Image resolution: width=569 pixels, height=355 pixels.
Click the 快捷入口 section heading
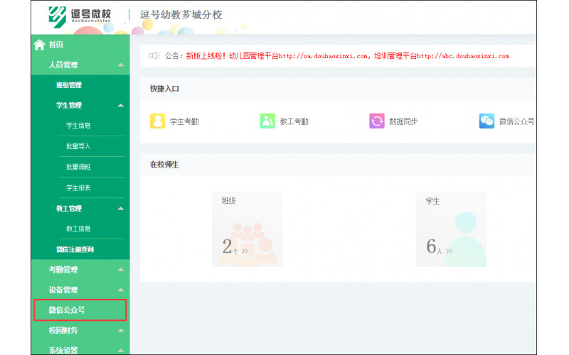tap(164, 89)
